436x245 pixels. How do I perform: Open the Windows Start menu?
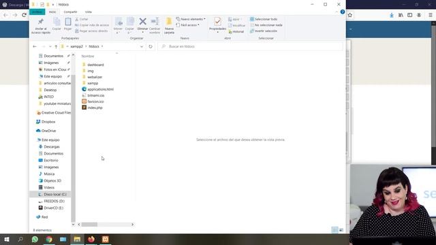7,240
